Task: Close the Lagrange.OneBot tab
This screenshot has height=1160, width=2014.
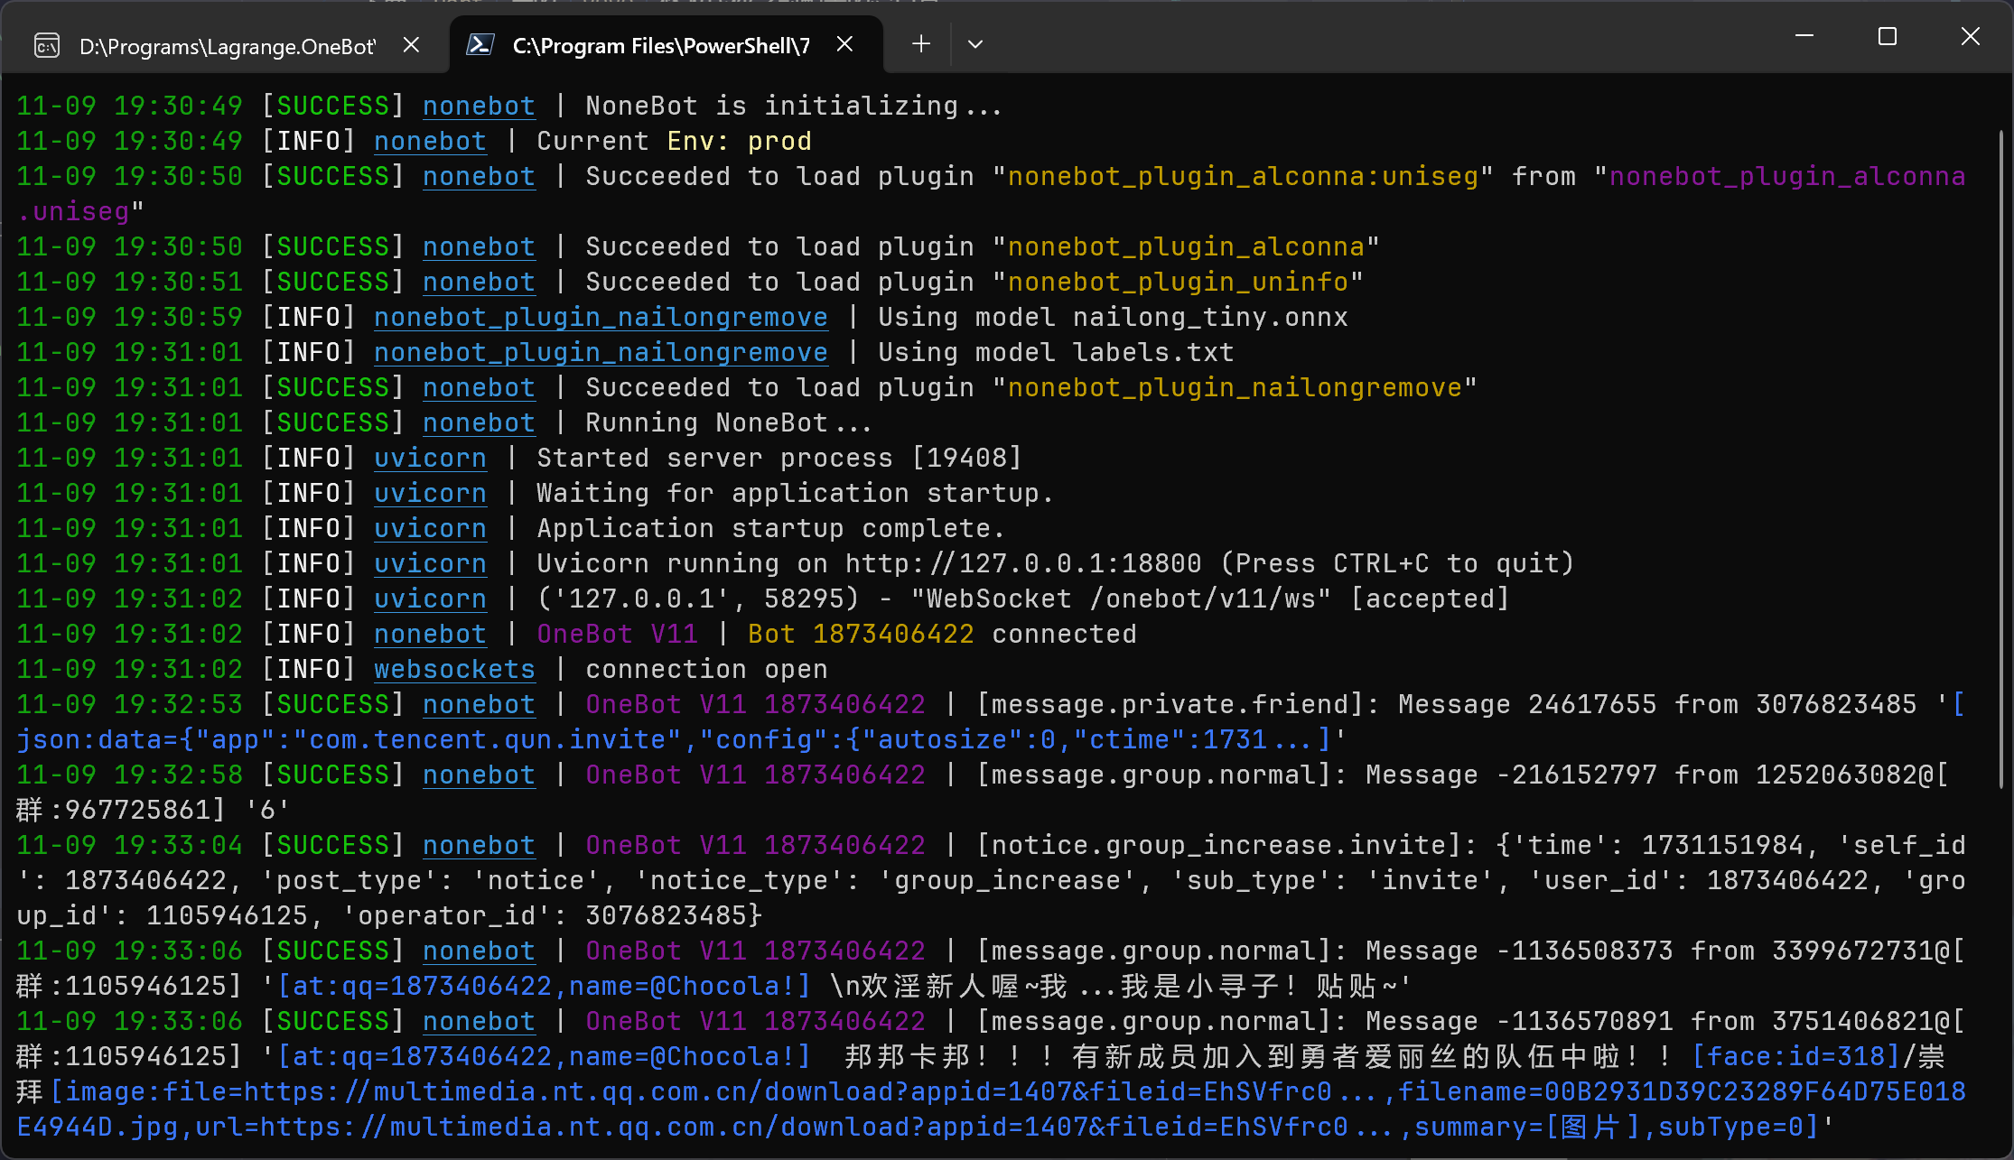Action: pos(411,44)
